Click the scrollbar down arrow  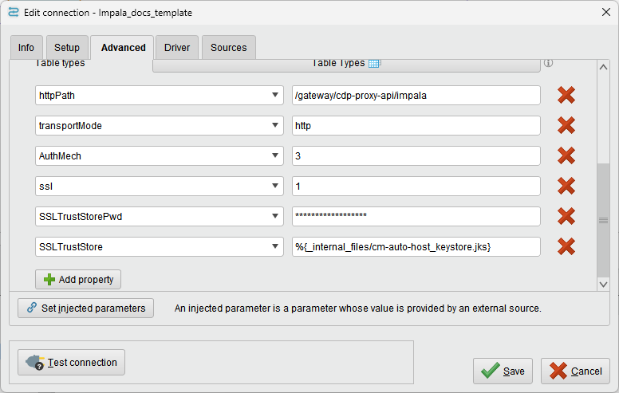point(604,283)
